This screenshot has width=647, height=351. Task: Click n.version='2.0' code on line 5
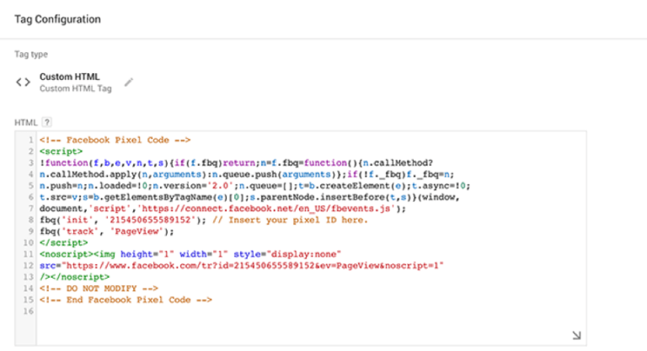point(193,186)
